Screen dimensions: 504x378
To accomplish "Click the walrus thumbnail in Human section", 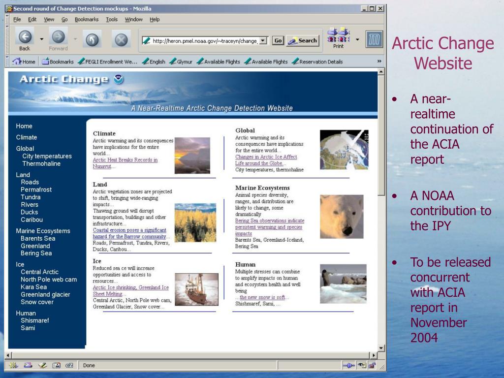I will [x=343, y=284].
